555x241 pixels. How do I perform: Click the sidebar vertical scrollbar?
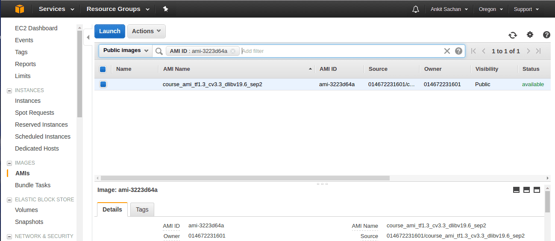click(x=79, y=74)
